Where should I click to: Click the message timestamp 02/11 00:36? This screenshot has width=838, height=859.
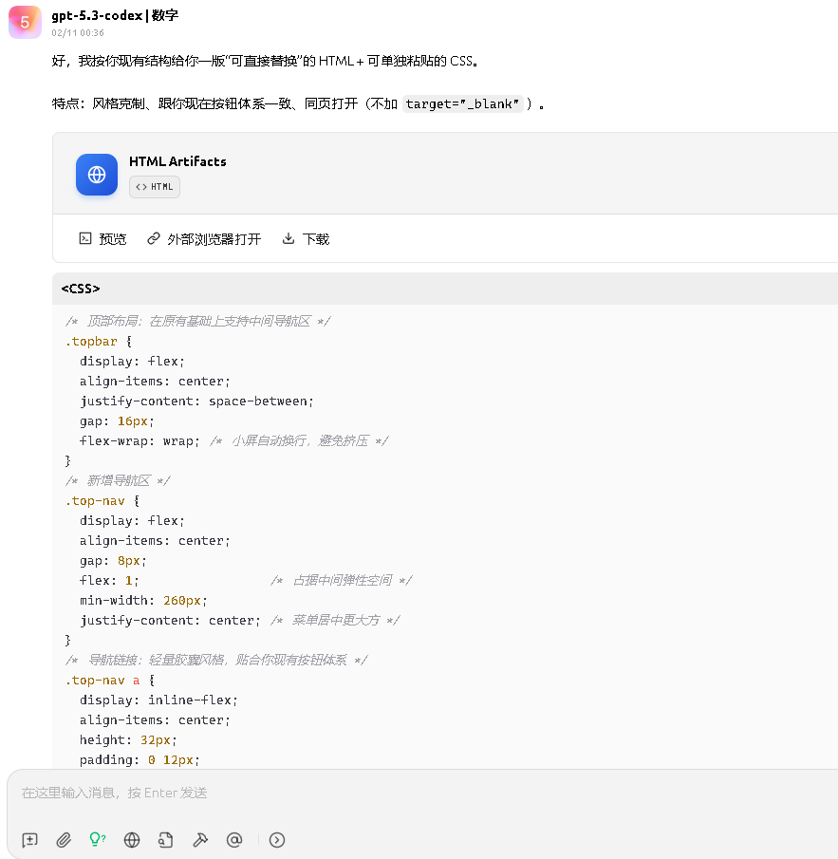click(x=78, y=32)
